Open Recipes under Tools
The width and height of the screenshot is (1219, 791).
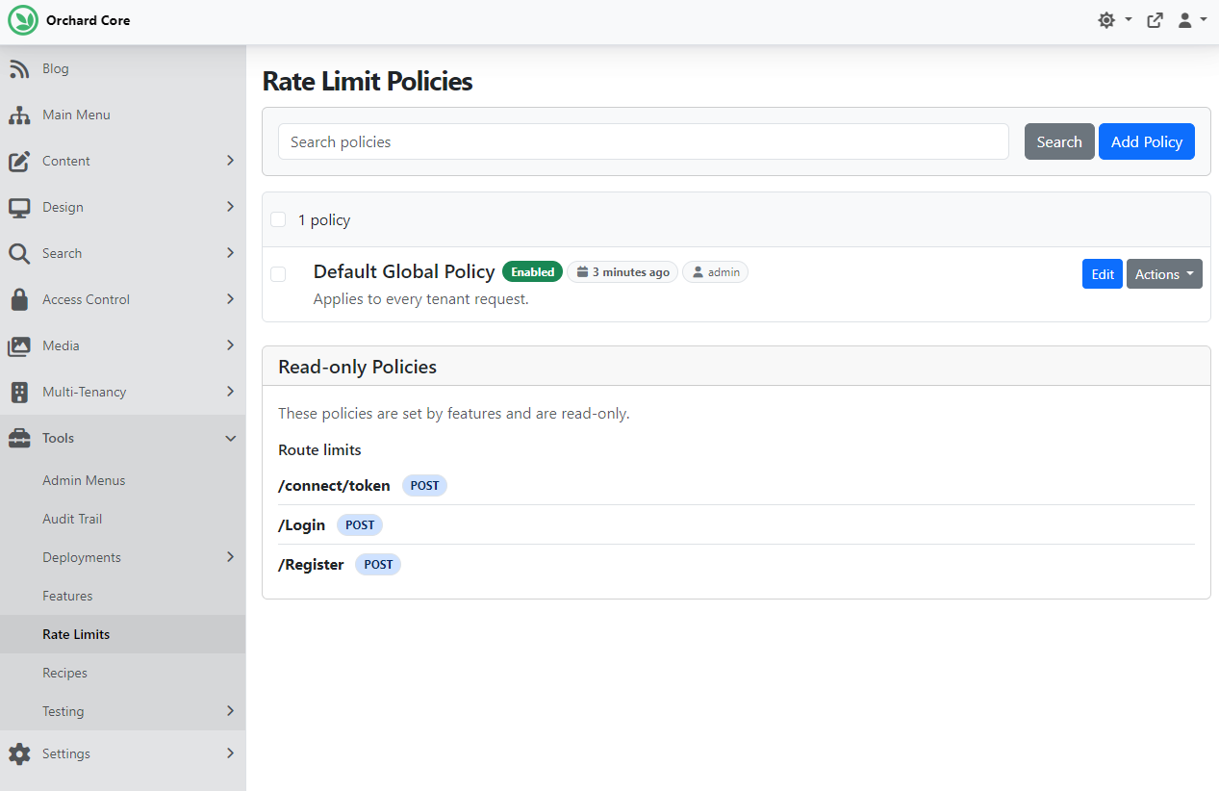click(x=123, y=673)
